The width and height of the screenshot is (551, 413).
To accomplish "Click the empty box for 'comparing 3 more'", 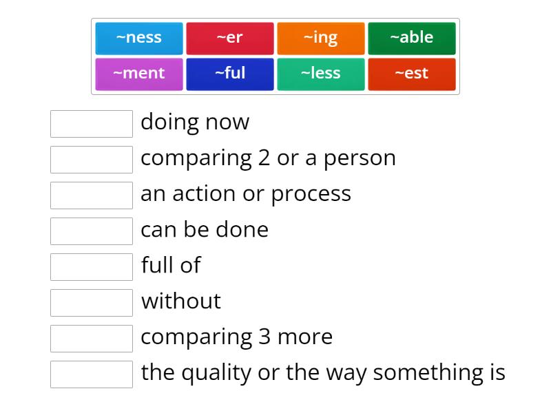I will click(92, 339).
